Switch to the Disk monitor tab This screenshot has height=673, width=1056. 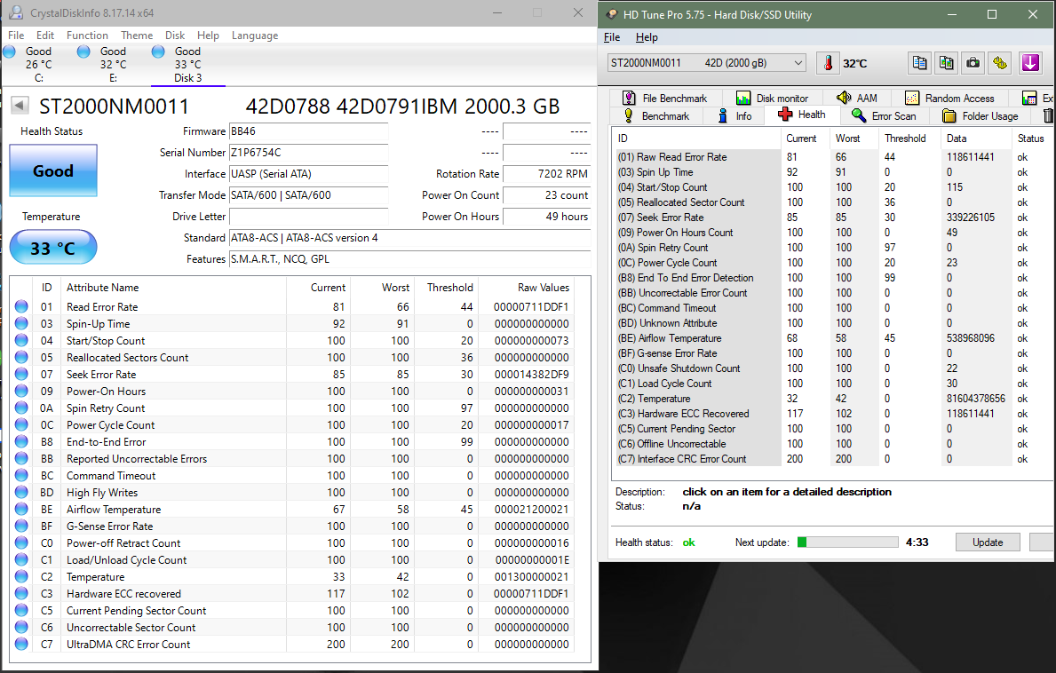(x=772, y=99)
